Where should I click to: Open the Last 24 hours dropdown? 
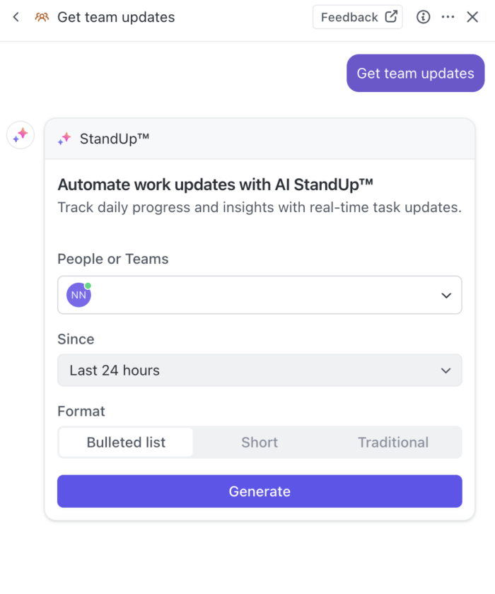[248, 371]
